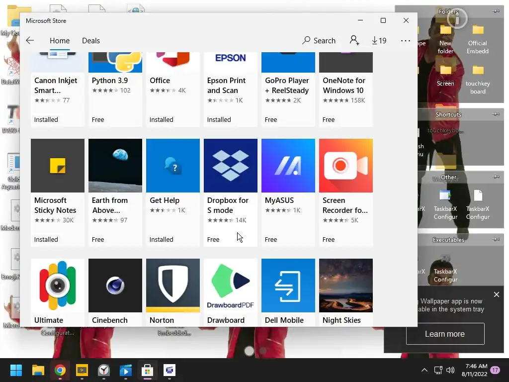509x382 pixels.
Task: Select the Dell Mobile app icon
Action: (288, 285)
